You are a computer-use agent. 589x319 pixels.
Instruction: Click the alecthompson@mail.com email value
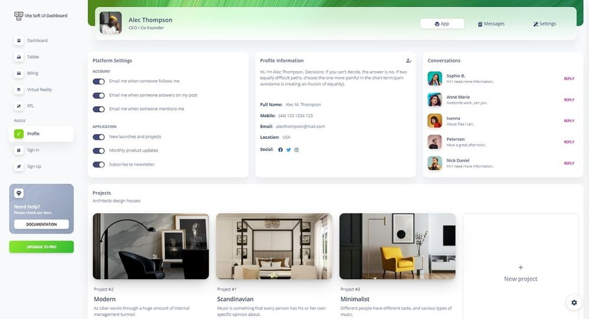300,127
